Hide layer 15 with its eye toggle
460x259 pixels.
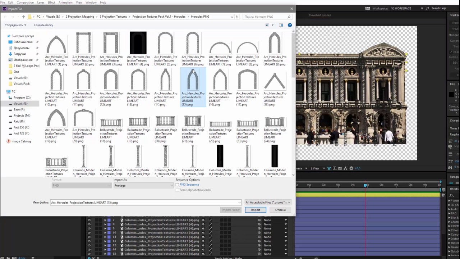coord(89,254)
